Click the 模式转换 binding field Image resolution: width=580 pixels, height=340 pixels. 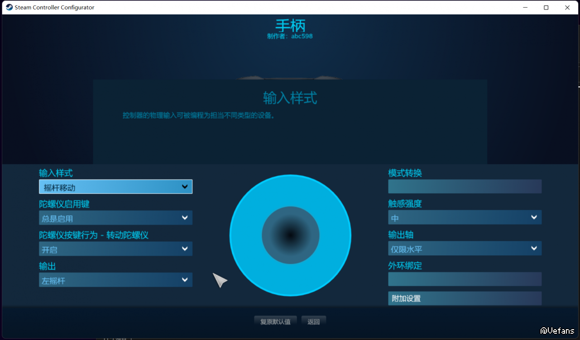(465, 186)
